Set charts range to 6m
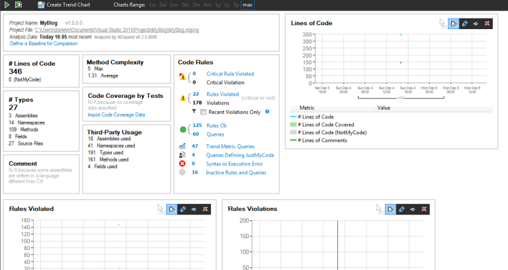This screenshot has height=270, width=508. coord(207,5)
